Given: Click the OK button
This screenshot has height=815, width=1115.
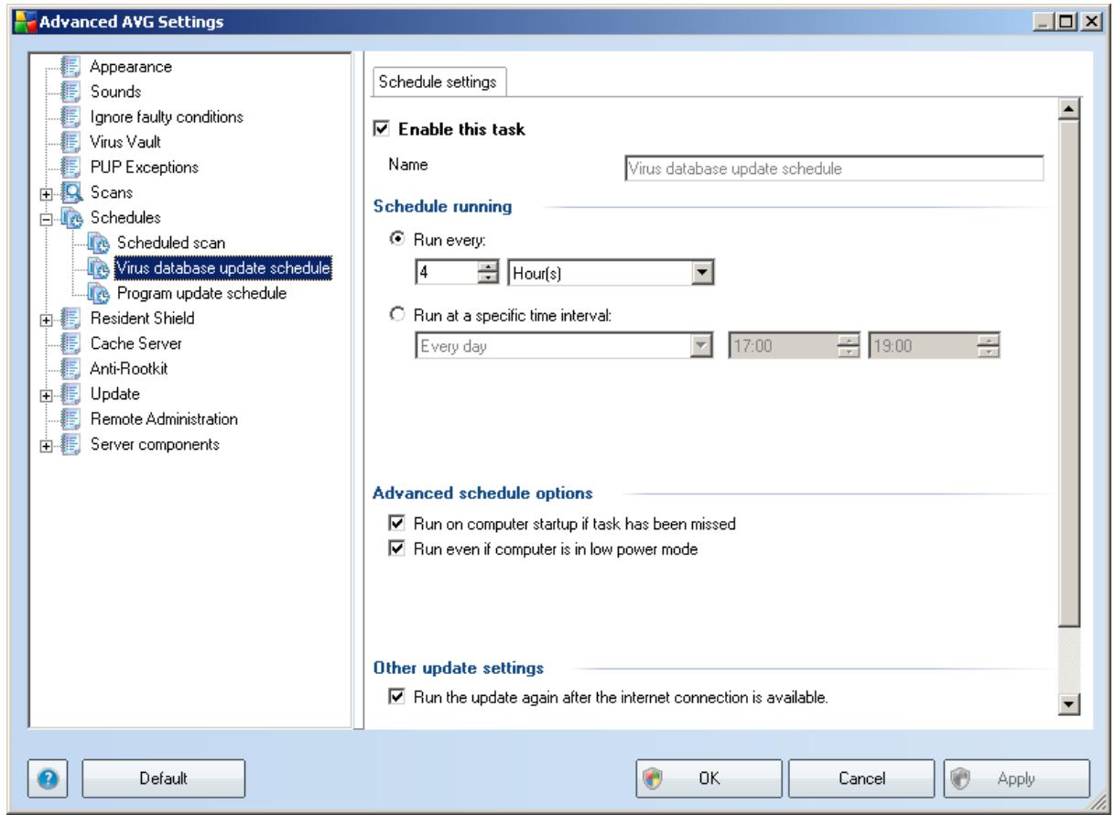Looking at the screenshot, I should click(709, 778).
